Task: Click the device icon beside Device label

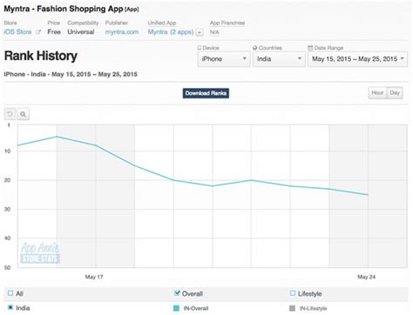Action: [x=200, y=48]
